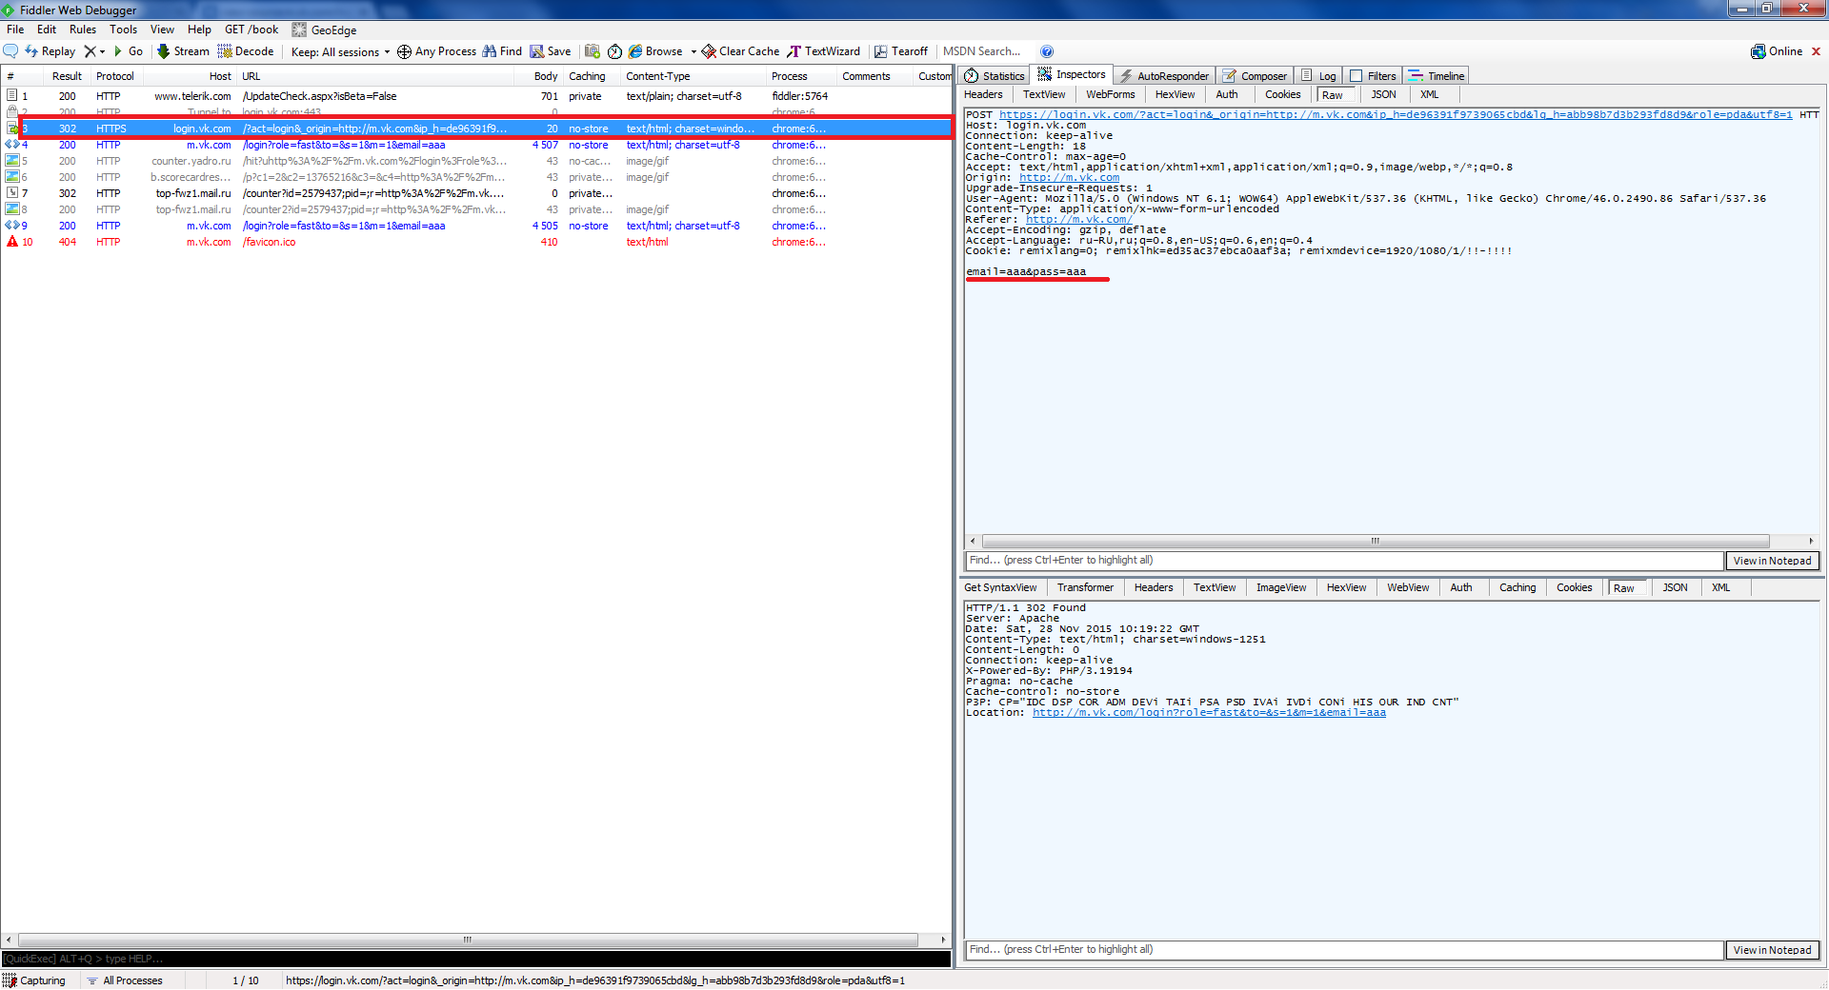
Task: Click the blue help icon
Action: coord(1047,51)
